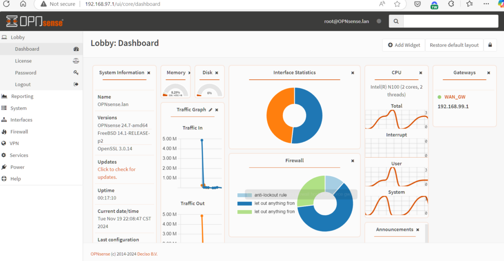Close the Gateways widget
Image resolution: width=504 pixels, height=261 pixels.
tap(489, 73)
